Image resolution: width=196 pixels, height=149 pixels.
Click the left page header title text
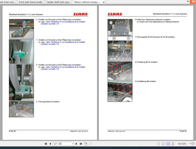(26, 14)
